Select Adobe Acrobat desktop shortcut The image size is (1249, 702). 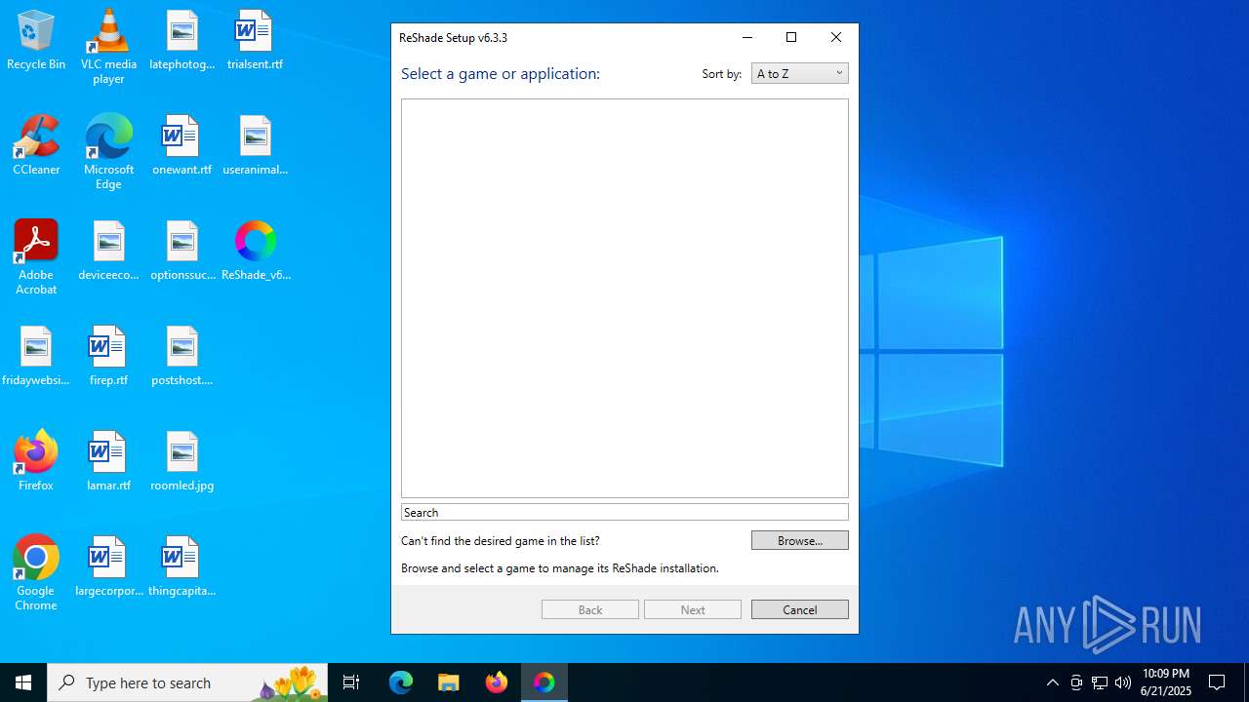(36, 257)
